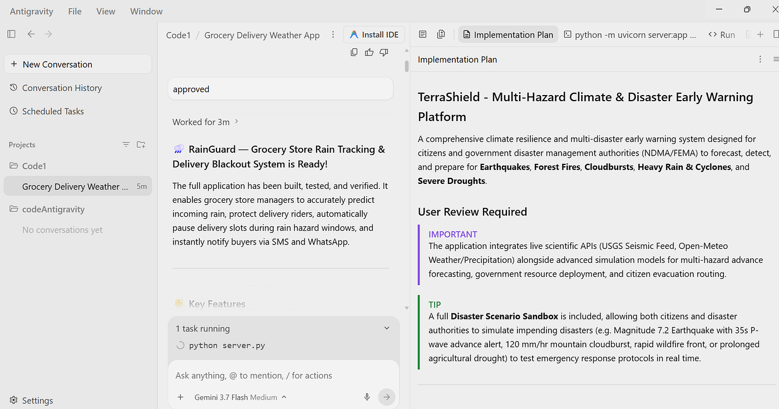Click the TIP callout label

click(x=435, y=305)
